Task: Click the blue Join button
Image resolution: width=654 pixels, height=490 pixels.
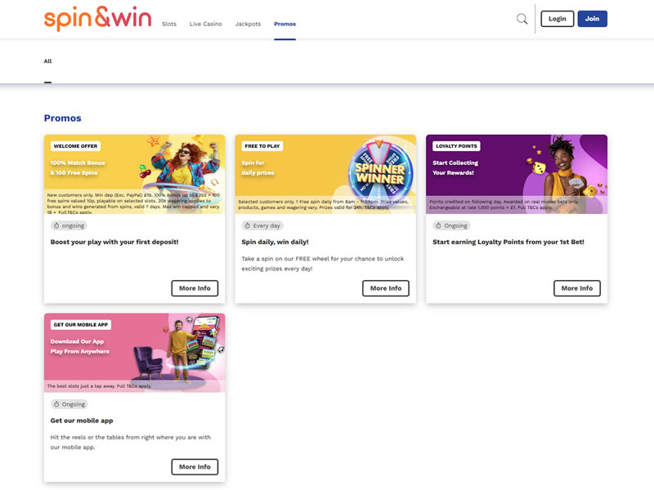Action: [592, 19]
